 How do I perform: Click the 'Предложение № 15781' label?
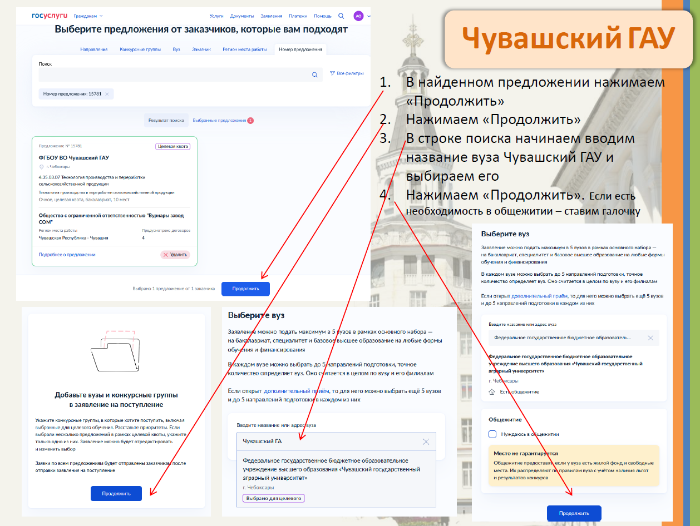61,146
